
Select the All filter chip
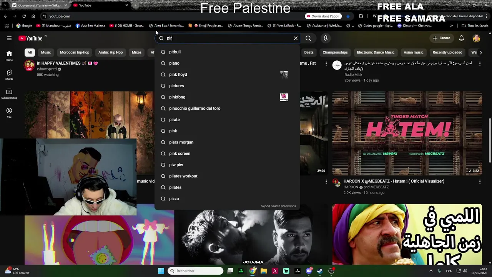(x=30, y=52)
